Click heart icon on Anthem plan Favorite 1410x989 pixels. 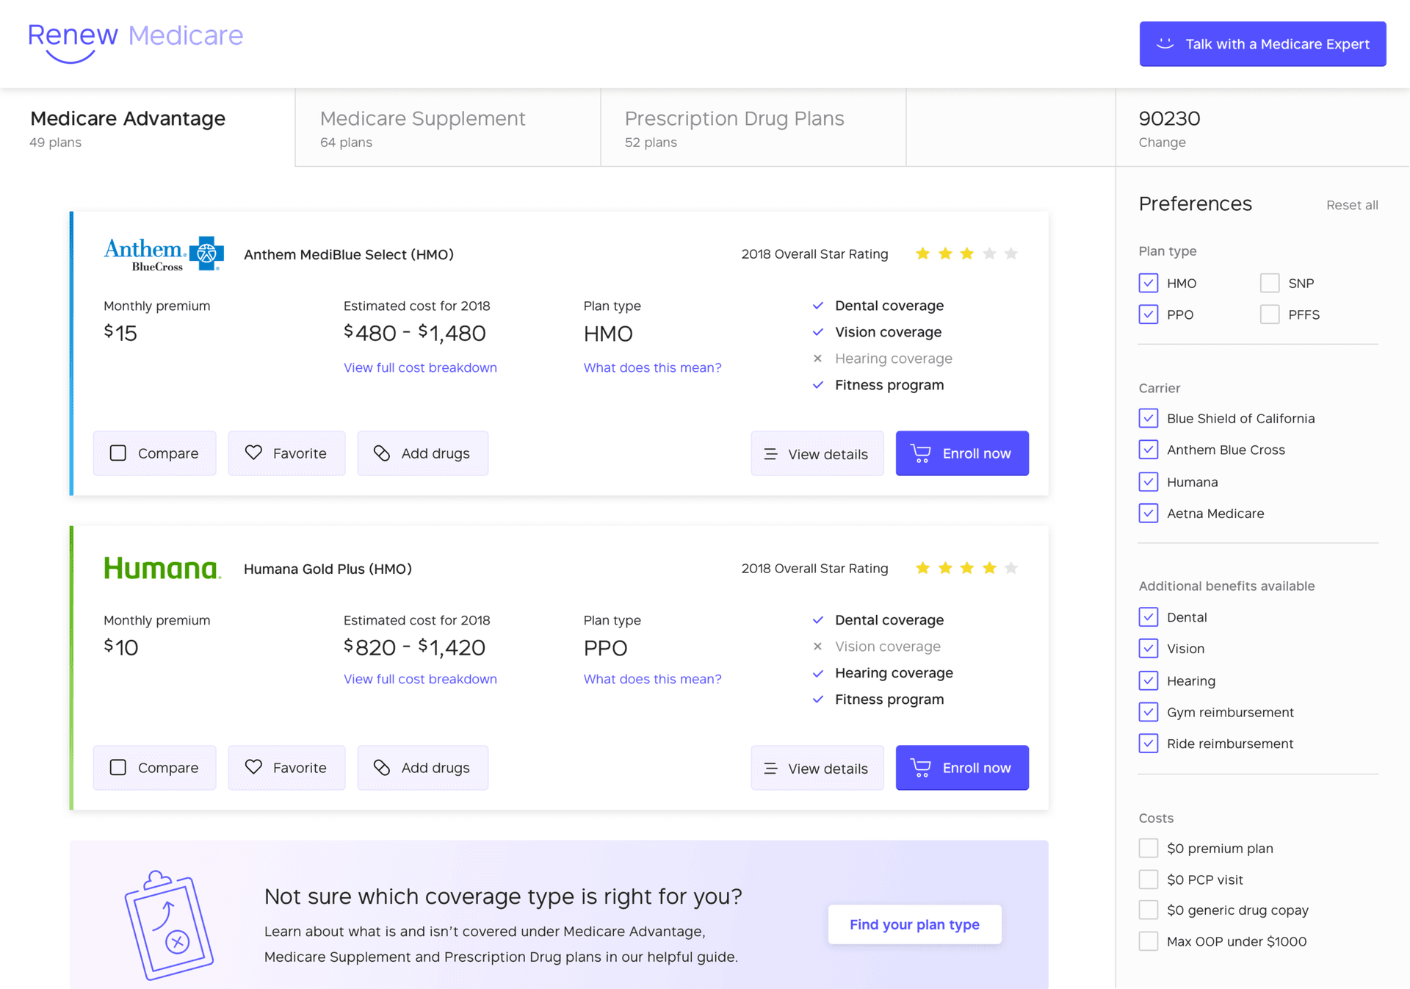253,453
